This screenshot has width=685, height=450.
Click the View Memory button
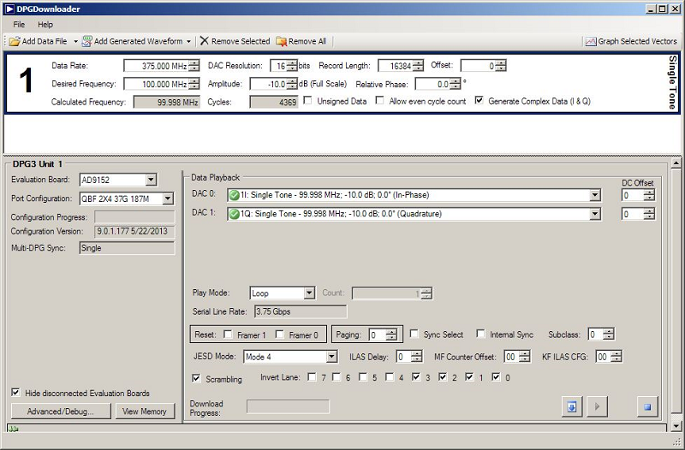(x=145, y=412)
